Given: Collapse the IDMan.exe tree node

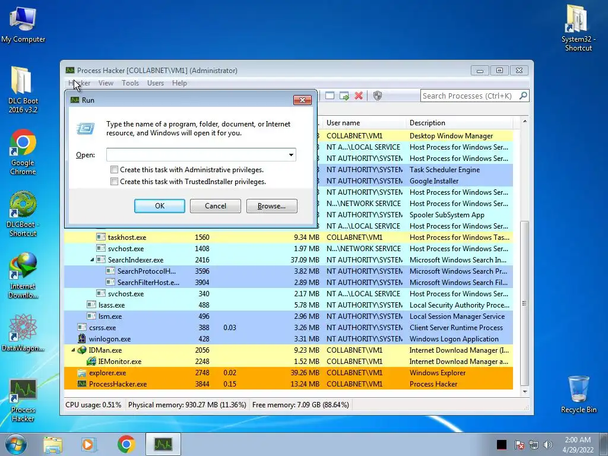Looking at the screenshot, I should click(x=73, y=350).
